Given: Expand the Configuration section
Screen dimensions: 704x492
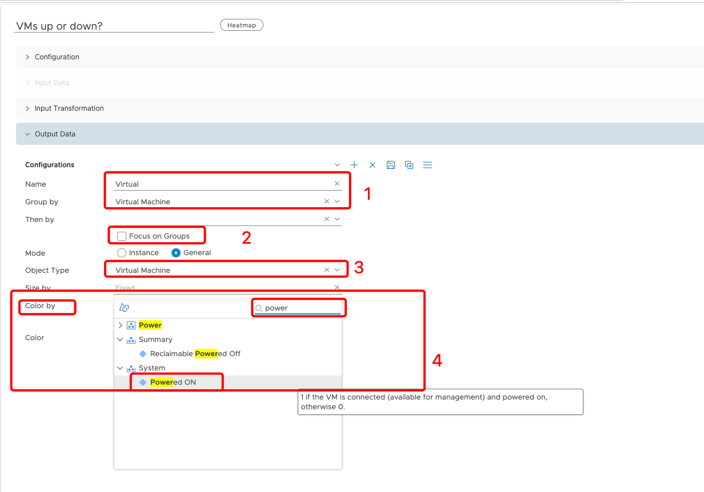Looking at the screenshot, I should [x=27, y=57].
